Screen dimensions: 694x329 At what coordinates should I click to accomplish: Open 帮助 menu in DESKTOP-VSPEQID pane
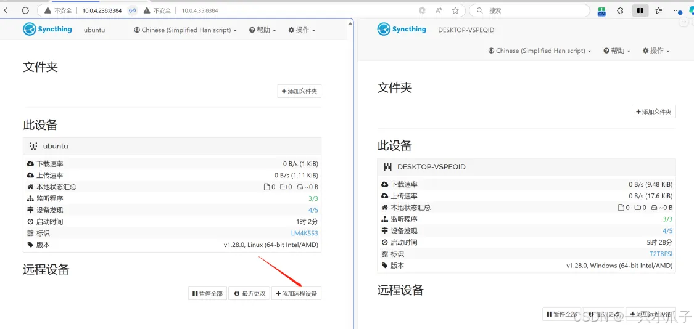pos(616,51)
